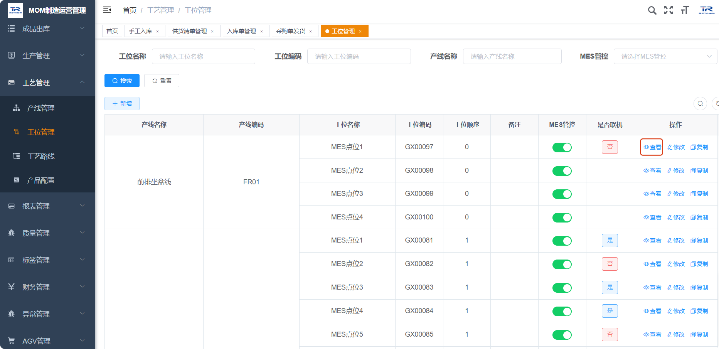Toggle MES管控 switch for GX00085

coord(562,335)
